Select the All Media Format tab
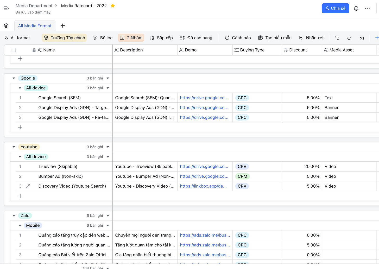379x269 pixels. click(35, 26)
